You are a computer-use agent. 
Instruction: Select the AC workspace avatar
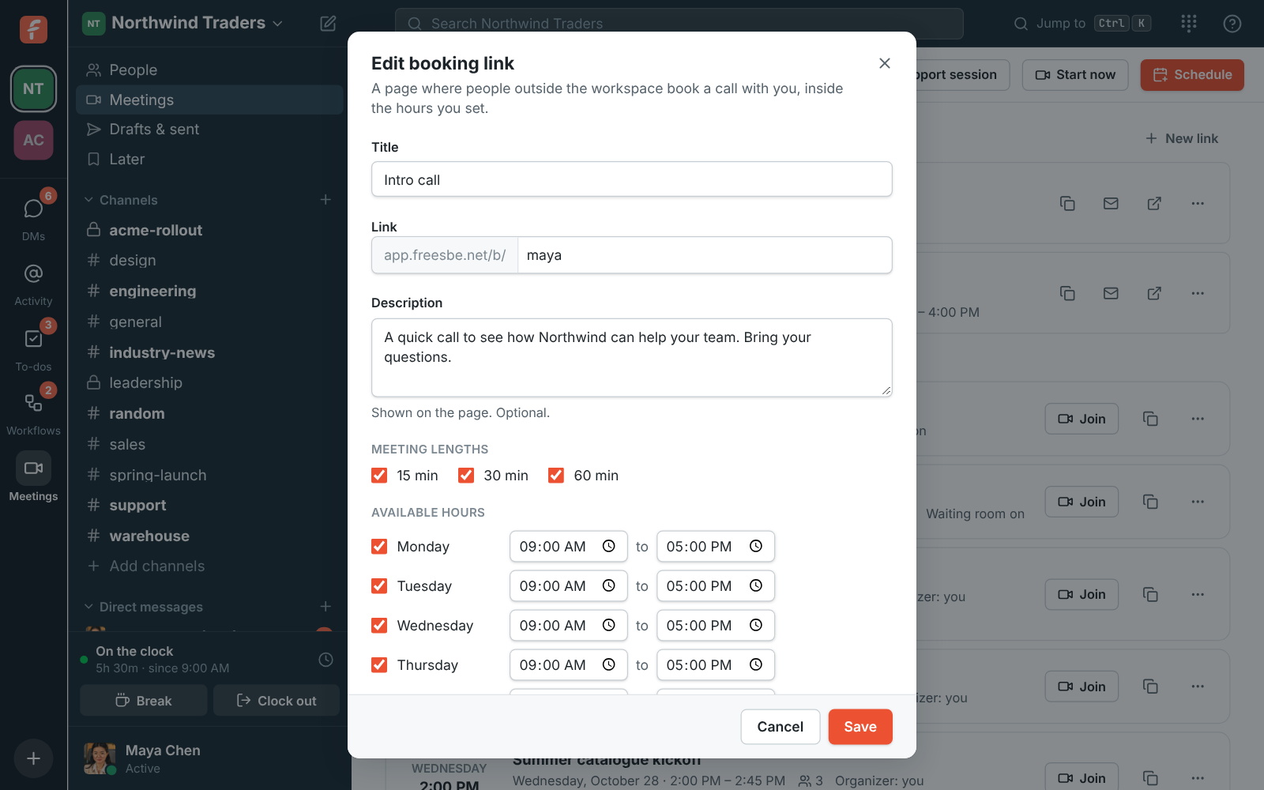33,140
